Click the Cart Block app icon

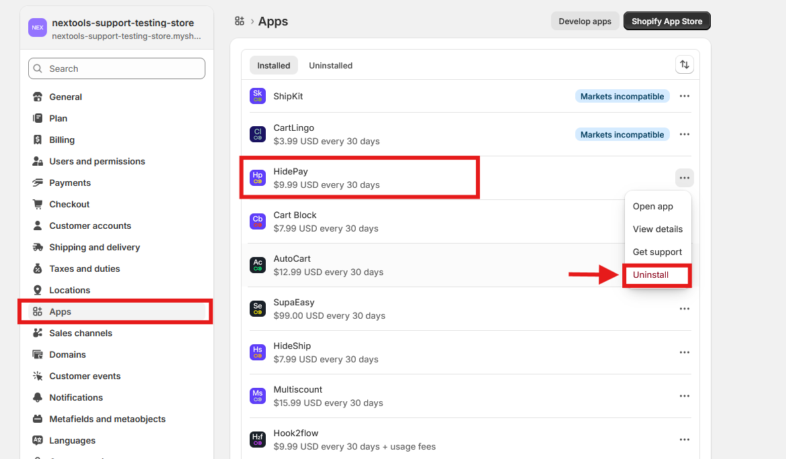(x=258, y=221)
